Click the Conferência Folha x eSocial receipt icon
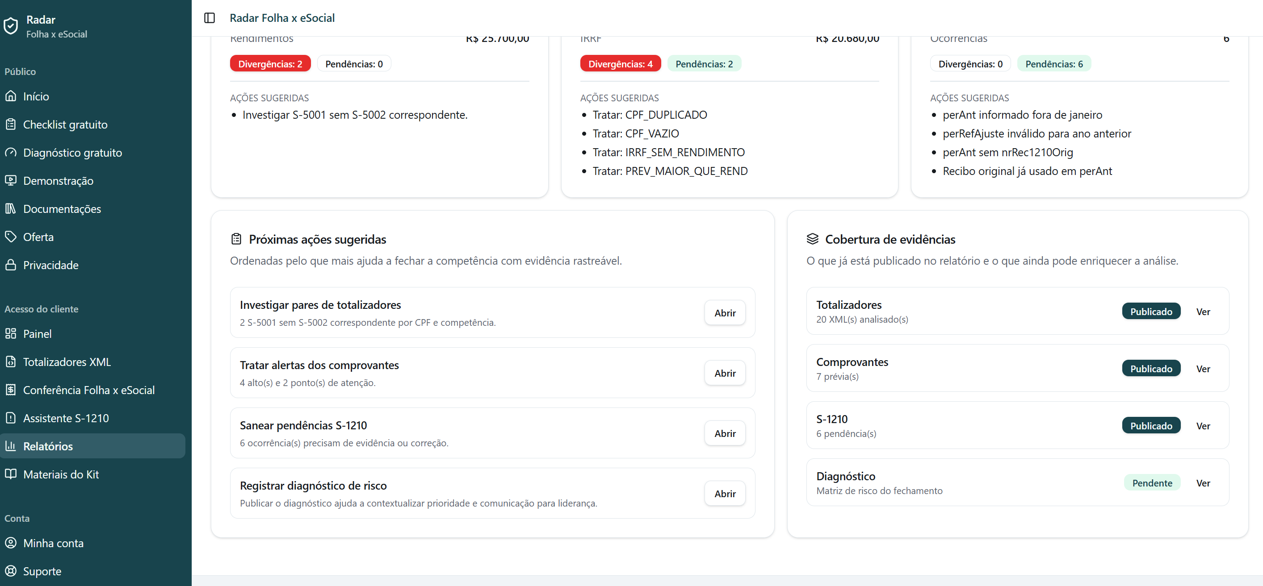The width and height of the screenshot is (1263, 586). pos(11,390)
